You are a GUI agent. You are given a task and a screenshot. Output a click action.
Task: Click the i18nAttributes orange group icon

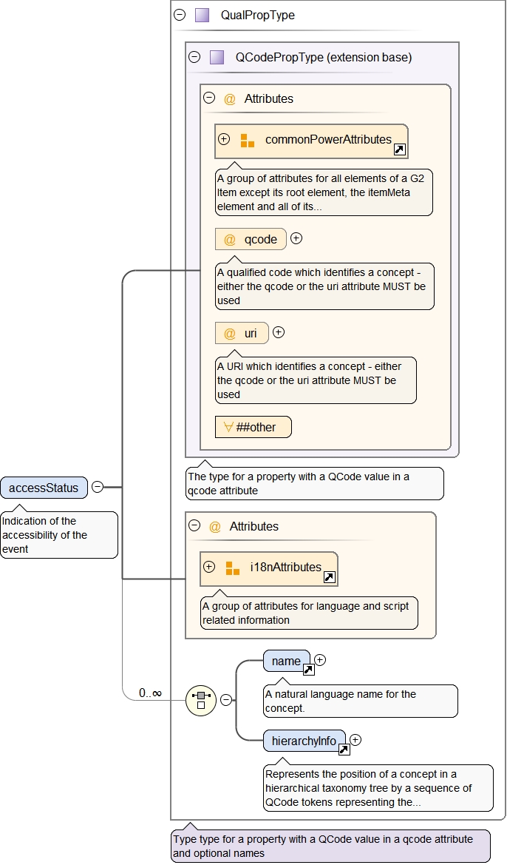[x=232, y=568]
